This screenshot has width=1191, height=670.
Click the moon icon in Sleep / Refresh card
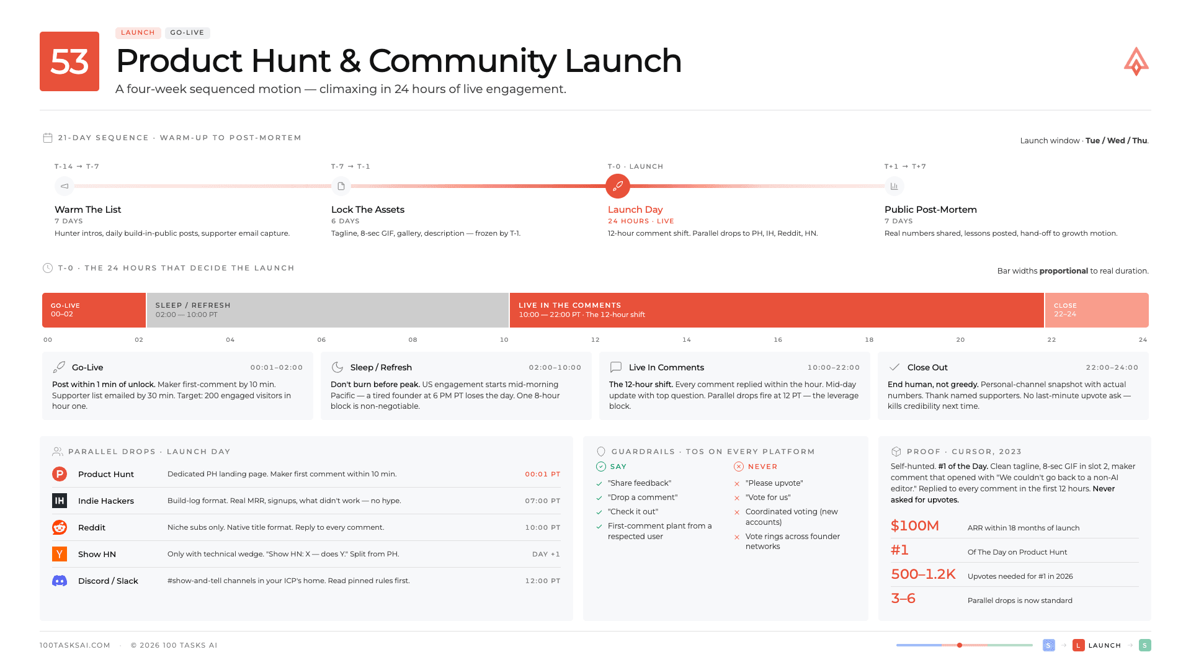tap(337, 367)
